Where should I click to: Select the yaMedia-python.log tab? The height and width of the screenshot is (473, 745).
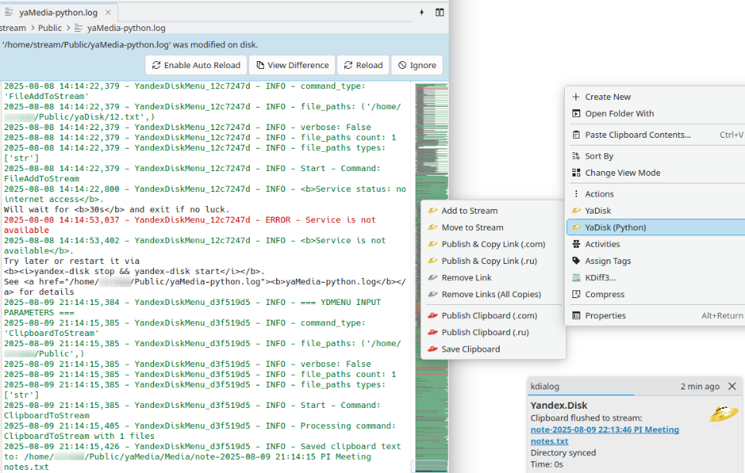59,12
